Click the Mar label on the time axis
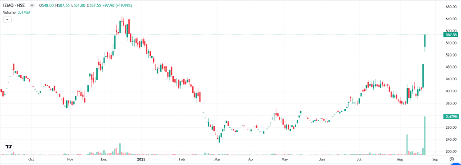This screenshot has height=165, width=461. coord(217,160)
